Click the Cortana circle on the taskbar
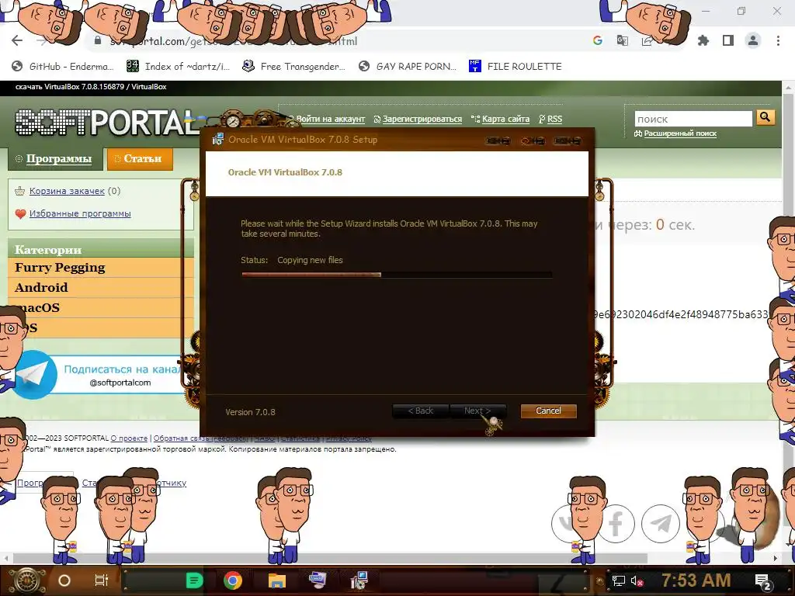This screenshot has width=795, height=596. click(x=64, y=580)
